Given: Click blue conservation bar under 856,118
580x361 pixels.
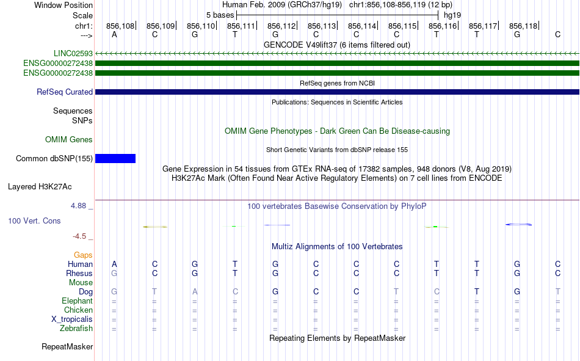Looking at the screenshot, I should (518, 224).
